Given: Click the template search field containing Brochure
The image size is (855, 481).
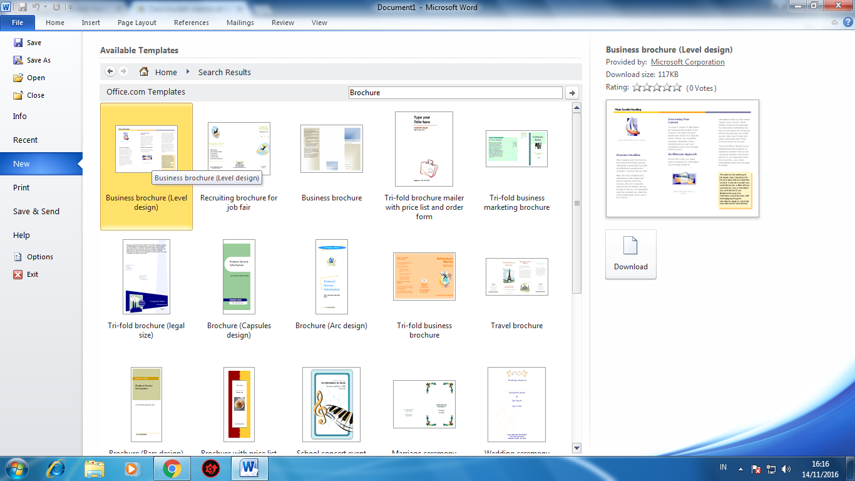Looking at the screenshot, I should point(456,92).
